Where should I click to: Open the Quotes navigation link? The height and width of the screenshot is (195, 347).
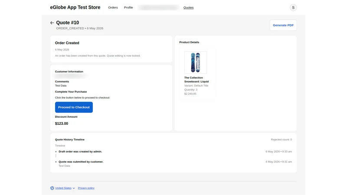click(x=188, y=7)
